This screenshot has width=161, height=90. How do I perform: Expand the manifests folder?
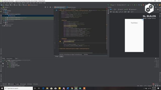[4, 11]
